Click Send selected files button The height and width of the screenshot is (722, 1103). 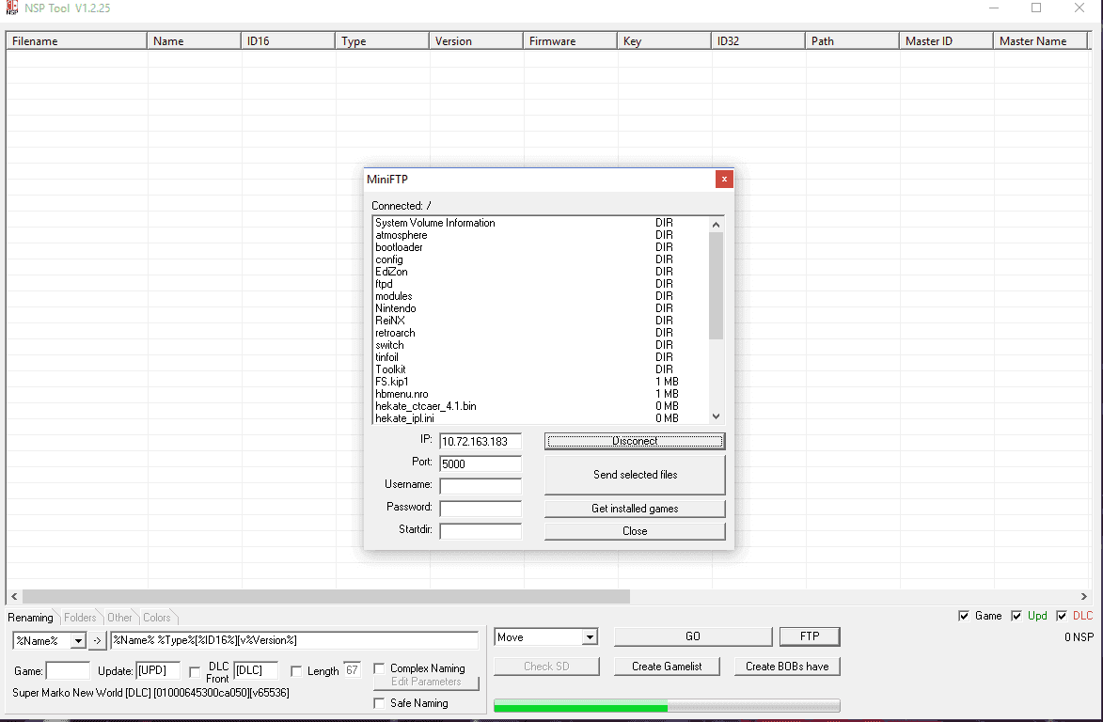(x=635, y=475)
